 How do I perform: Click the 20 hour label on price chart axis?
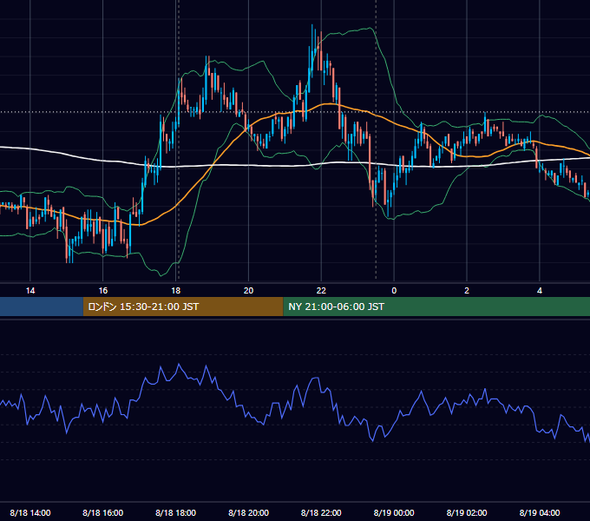coord(248,291)
